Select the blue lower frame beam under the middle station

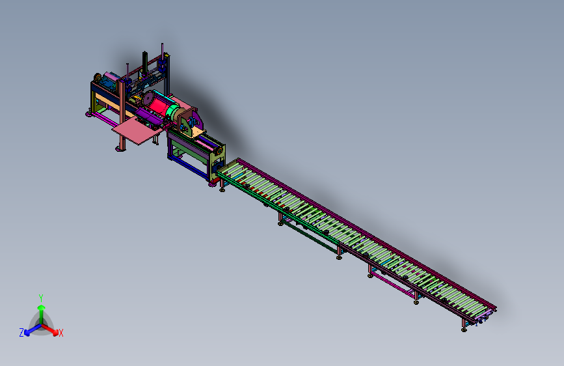[x=190, y=168]
